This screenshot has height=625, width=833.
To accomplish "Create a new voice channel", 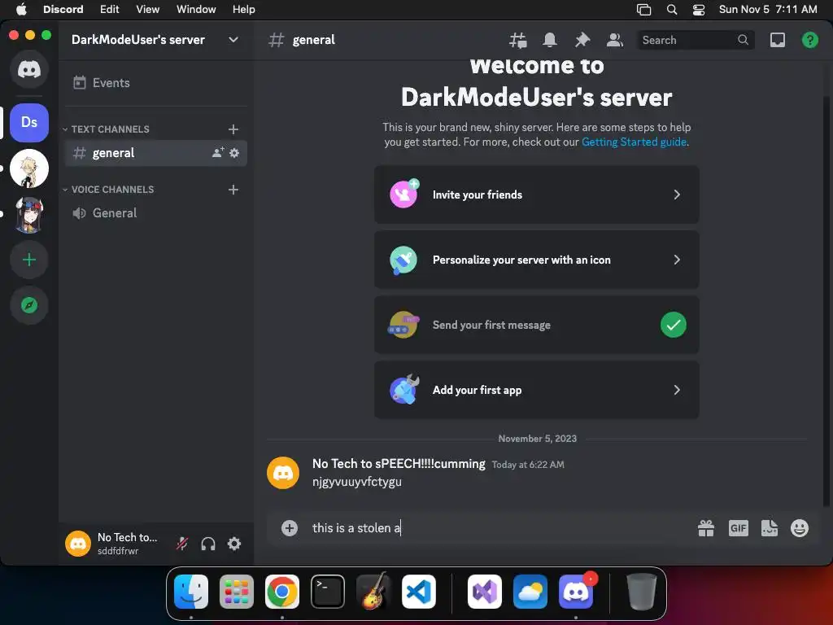I will click(x=233, y=190).
